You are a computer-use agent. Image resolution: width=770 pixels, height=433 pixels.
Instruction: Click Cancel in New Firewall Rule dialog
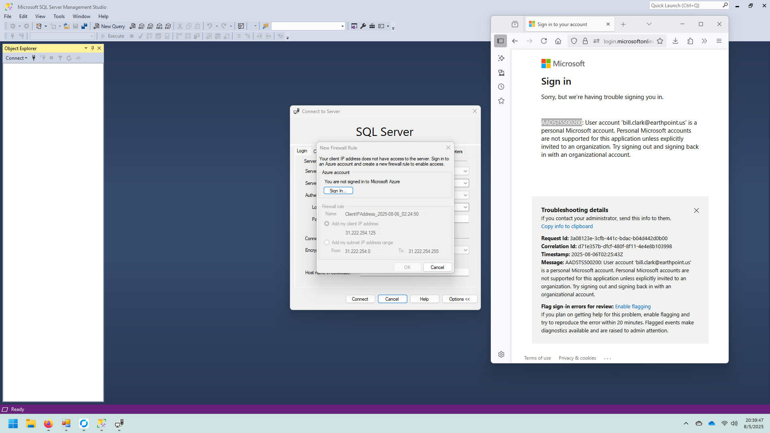pos(437,267)
